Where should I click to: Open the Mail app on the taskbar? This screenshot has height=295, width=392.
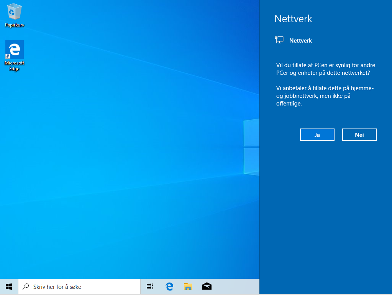click(207, 287)
